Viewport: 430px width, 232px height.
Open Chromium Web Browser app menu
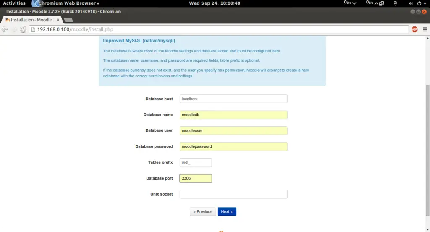click(66, 3)
